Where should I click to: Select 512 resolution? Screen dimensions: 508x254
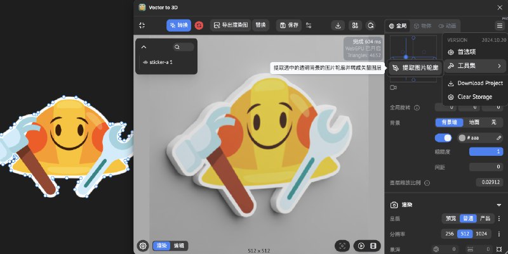(x=465, y=234)
